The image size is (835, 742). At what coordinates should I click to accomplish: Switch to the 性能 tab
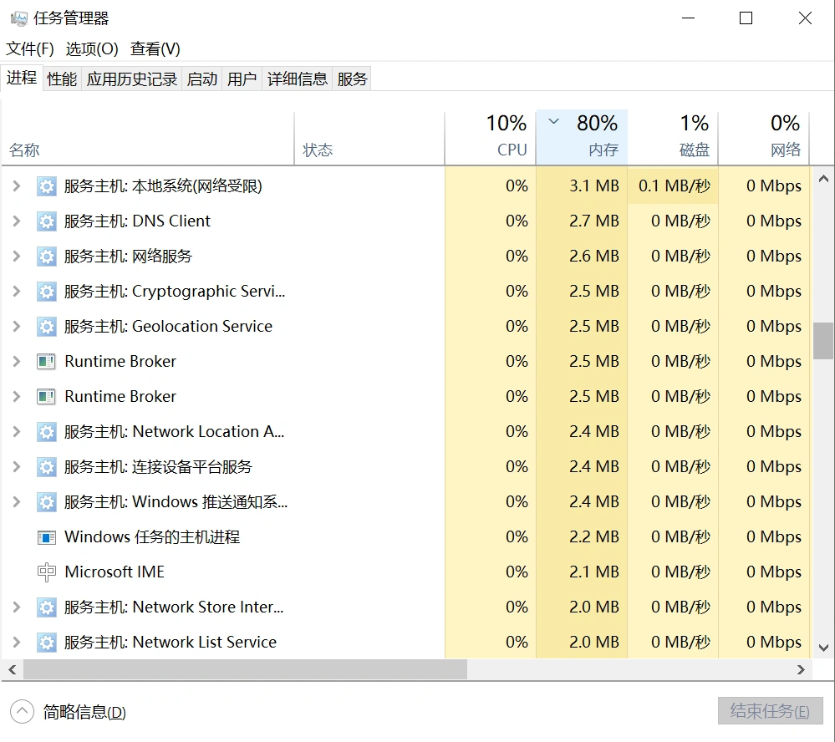pos(62,79)
